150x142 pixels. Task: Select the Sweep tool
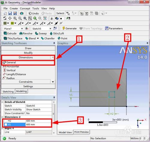coord(41,34)
